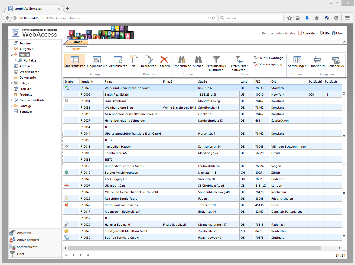
Task: Open Aktive Benutzer panel
Action: (28, 240)
